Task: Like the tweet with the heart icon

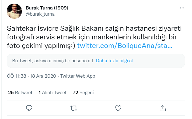Action: point(118,108)
